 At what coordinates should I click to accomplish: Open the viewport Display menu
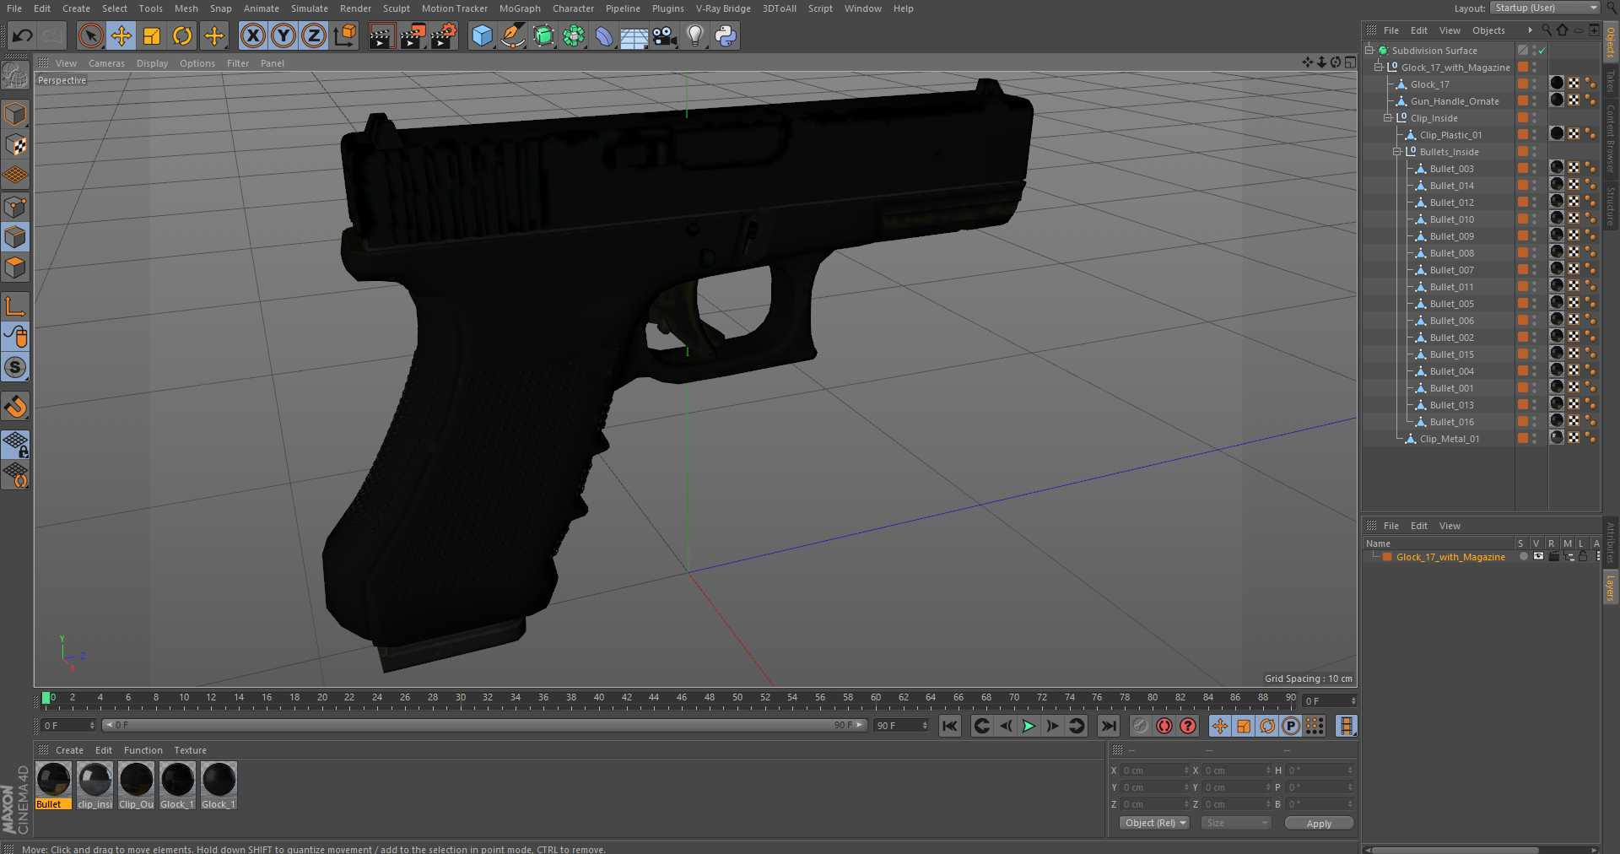pyautogui.click(x=152, y=63)
